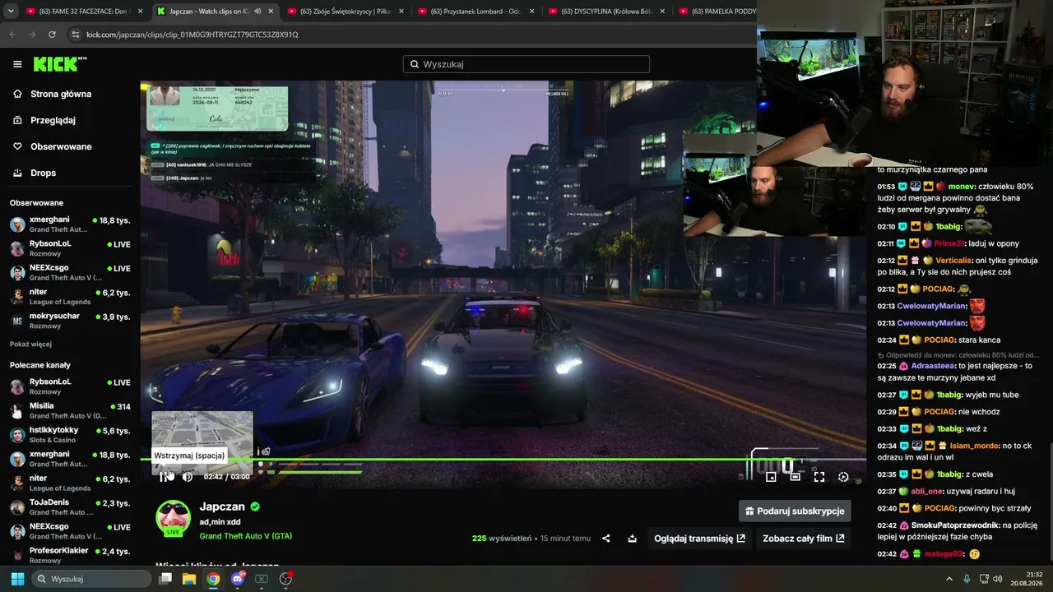Open chat user Islam_mordo's name

tap(974, 446)
